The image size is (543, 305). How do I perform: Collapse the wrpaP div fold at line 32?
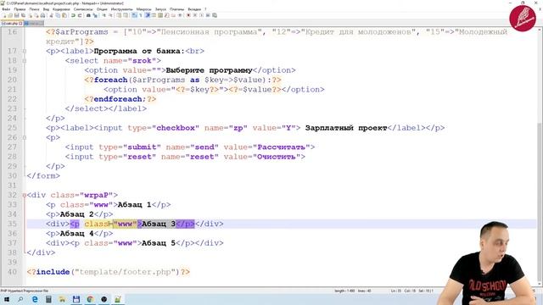point(25,196)
